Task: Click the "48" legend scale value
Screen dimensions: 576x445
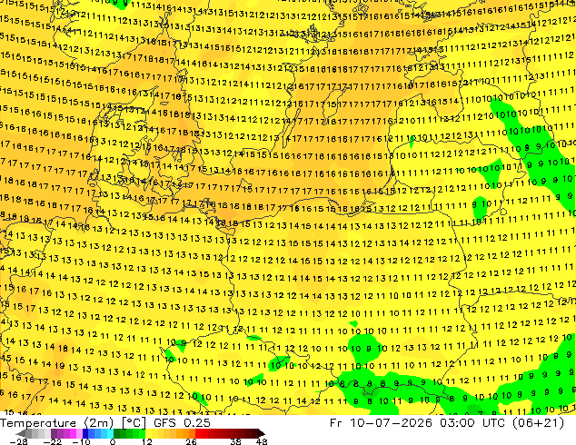Action: tap(262, 441)
